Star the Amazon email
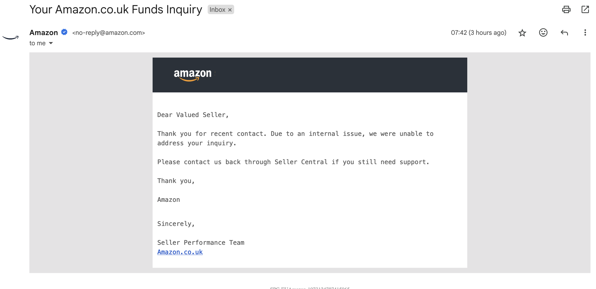 [522, 33]
